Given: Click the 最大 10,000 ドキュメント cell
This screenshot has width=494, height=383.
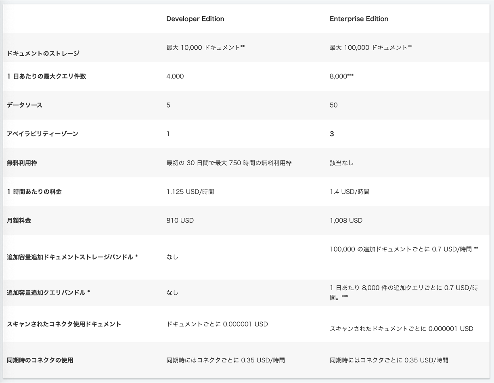Looking at the screenshot, I should coord(206,47).
